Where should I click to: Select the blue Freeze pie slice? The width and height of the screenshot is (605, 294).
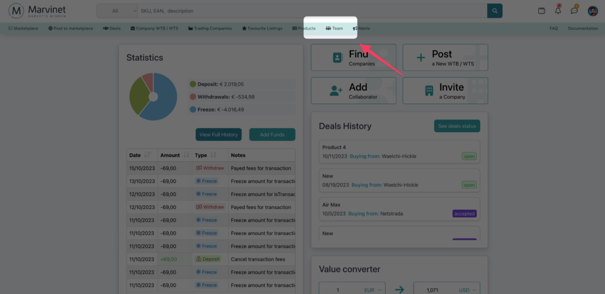[162, 103]
